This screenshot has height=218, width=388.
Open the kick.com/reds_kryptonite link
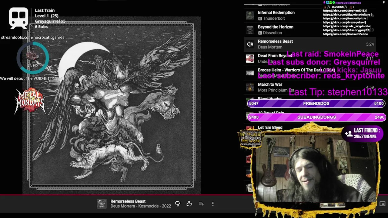347,26
